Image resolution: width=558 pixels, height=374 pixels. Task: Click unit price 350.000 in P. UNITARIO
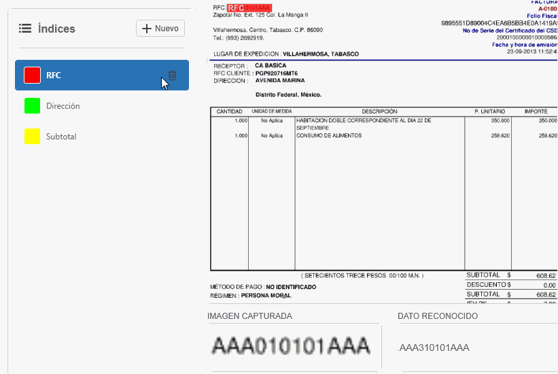[x=500, y=121]
